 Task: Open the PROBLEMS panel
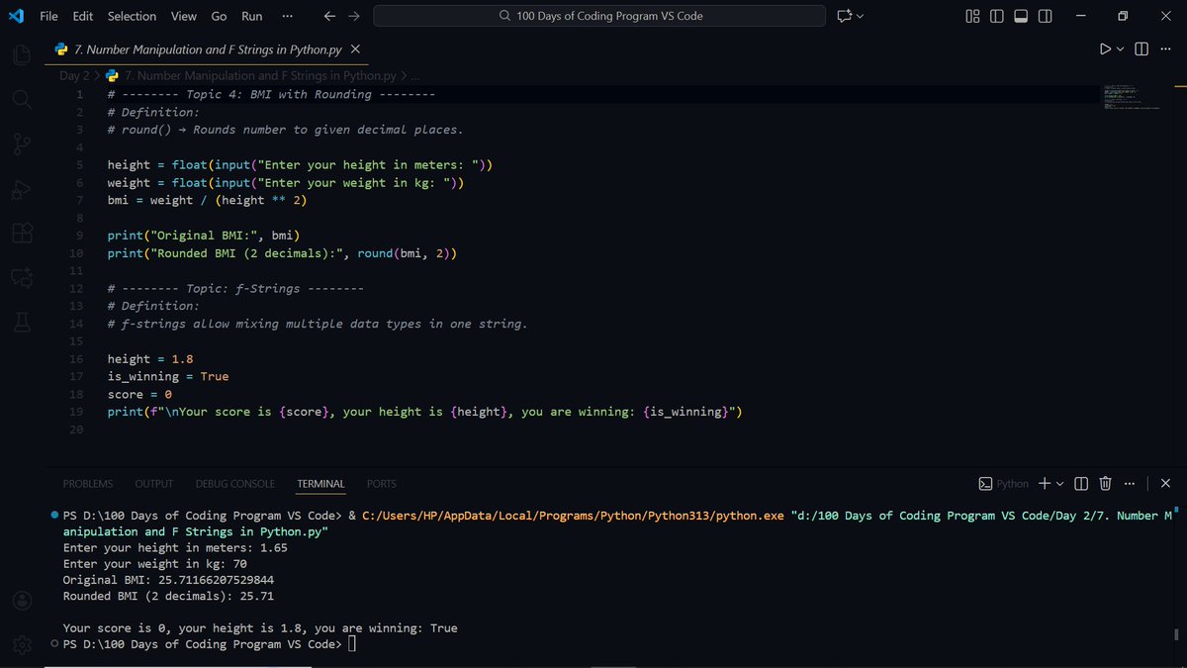87,484
